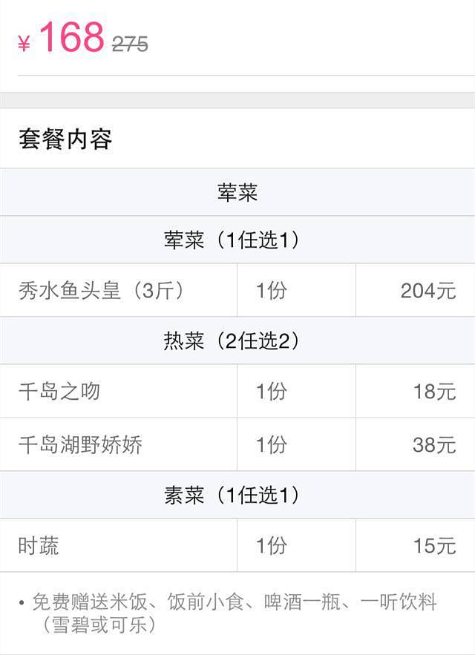Tap the 1份 quantity for 秀水鱼头皇
The height and width of the screenshot is (655, 475).
(272, 290)
